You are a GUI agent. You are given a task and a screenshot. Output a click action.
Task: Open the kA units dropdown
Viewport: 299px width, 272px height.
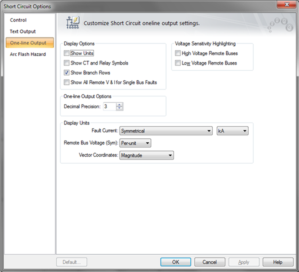[232, 131]
